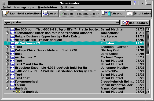This screenshot has width=154, height=101.
Task: Click envelope icon of Auch da! message
Action: (13, 88)
